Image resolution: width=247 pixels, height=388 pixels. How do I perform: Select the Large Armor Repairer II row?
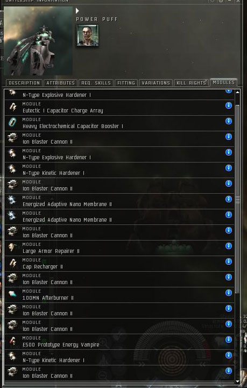coord(119,248)
